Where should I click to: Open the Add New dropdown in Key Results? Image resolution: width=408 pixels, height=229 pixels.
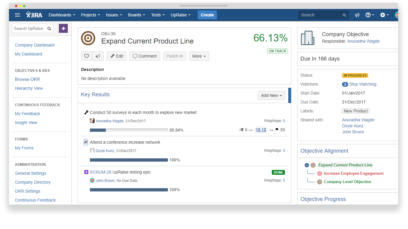coord(271,95)
